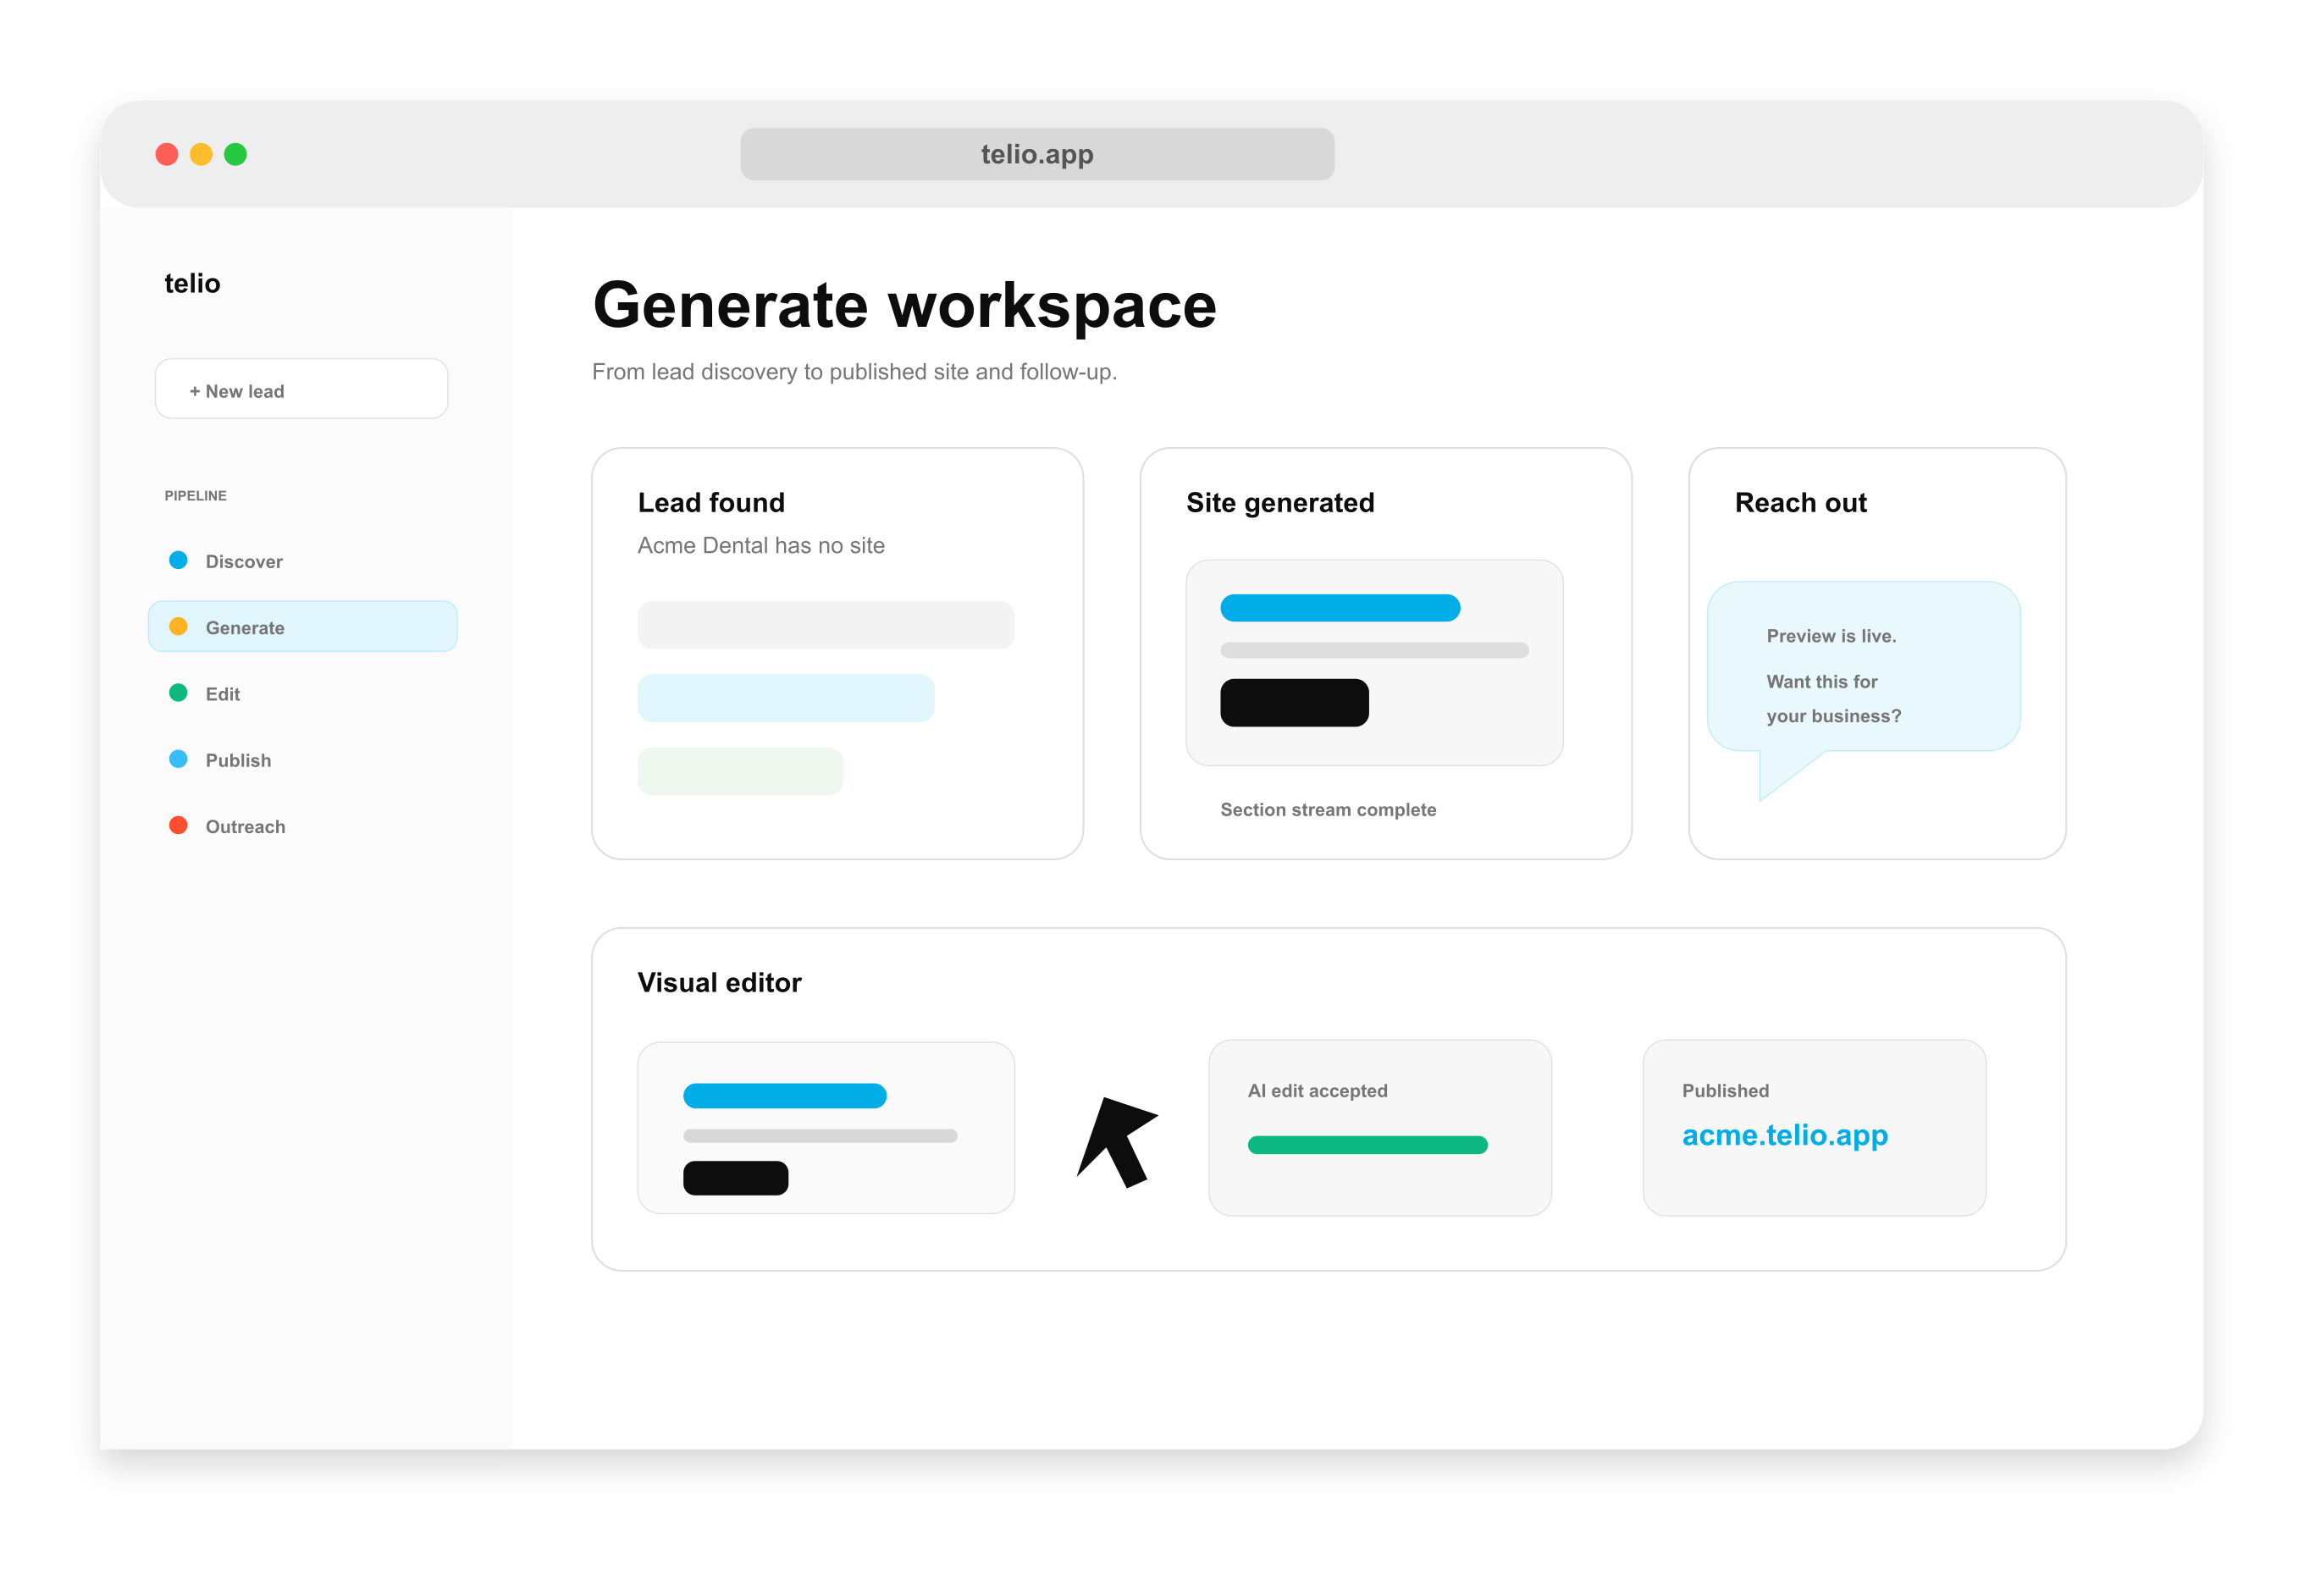Open the AI edit accepted card
This screenshot has width=2304, height=1596.
click(1380, 1128)
